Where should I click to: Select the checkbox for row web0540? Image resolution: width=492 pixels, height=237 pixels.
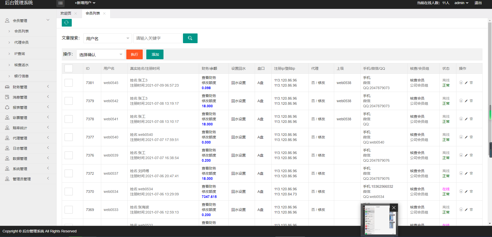point(69,137)
